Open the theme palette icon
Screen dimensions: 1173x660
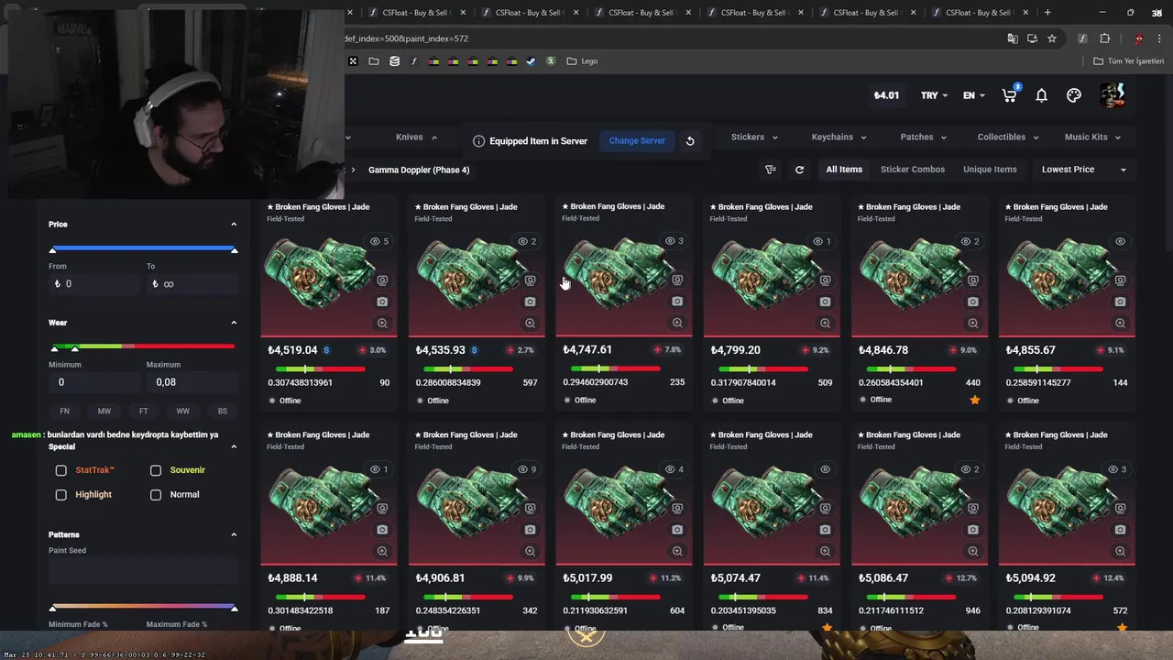tap(1074, 95)
